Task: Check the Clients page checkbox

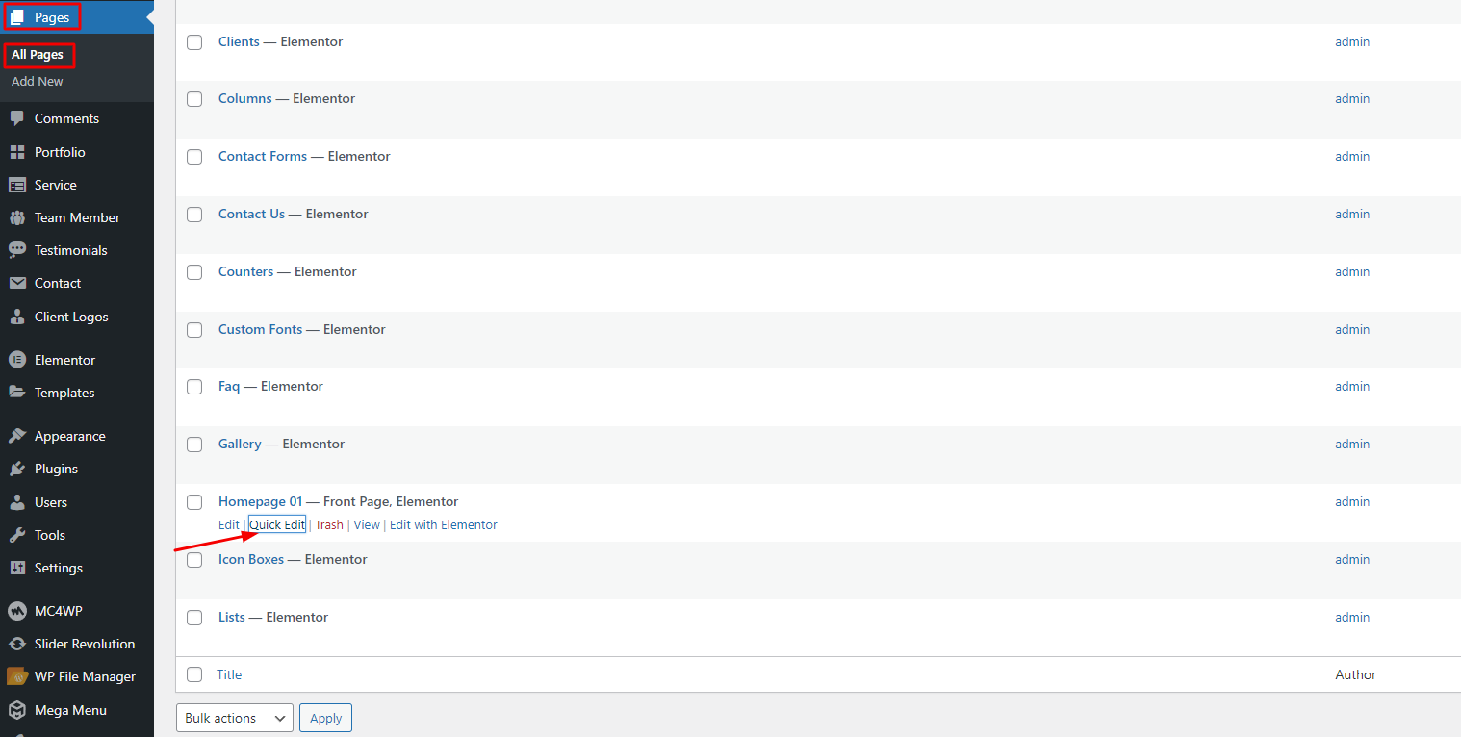Action: [x=194, y=42]
